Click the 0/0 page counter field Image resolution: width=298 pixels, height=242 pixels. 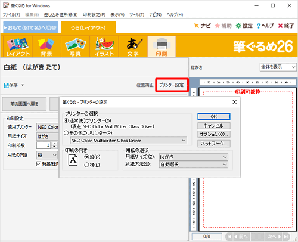point(207,237)
